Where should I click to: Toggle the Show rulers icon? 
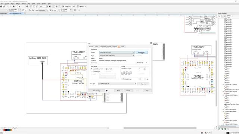click(53, 7)
